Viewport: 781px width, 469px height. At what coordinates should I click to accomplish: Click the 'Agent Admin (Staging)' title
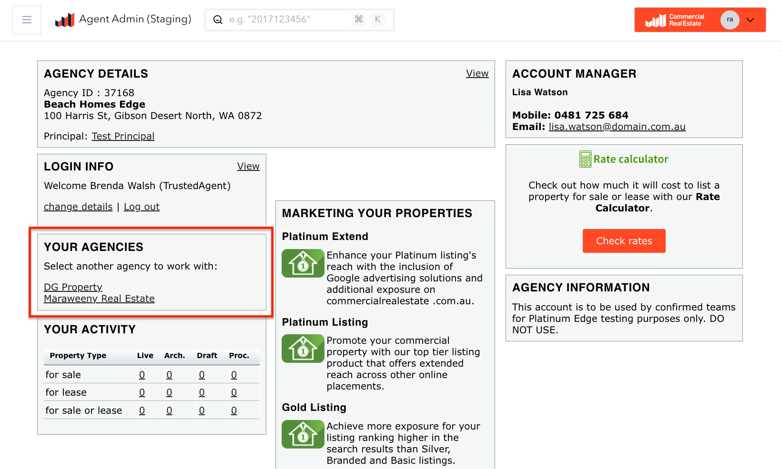pyautogui.click(x=135, y=19)
